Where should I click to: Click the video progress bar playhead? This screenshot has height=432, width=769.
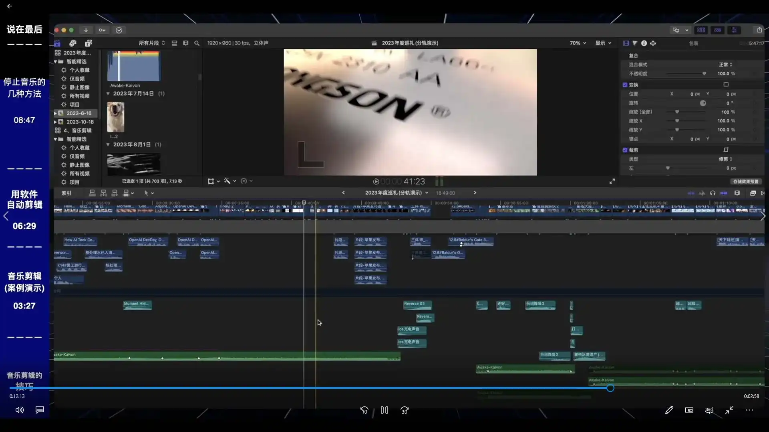point(610,388)
